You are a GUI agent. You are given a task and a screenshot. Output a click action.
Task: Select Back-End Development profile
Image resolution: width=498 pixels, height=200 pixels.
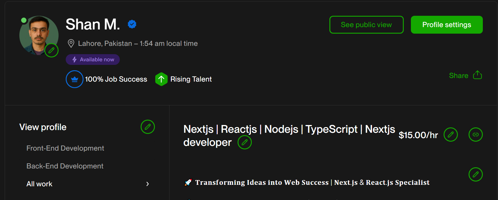(x=65, y=166)
